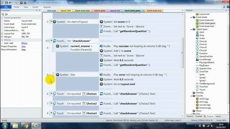230x129 pixels.
Task: Click the Effects link
Action: (x=24, y=43)
